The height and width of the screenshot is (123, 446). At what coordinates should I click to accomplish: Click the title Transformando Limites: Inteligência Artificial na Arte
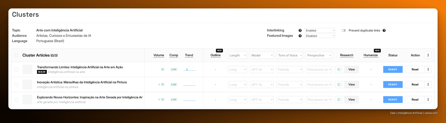point(80,67)
